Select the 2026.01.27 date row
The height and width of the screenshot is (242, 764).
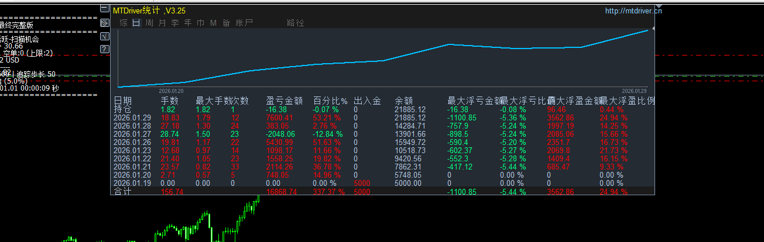[x=132, y=134]
